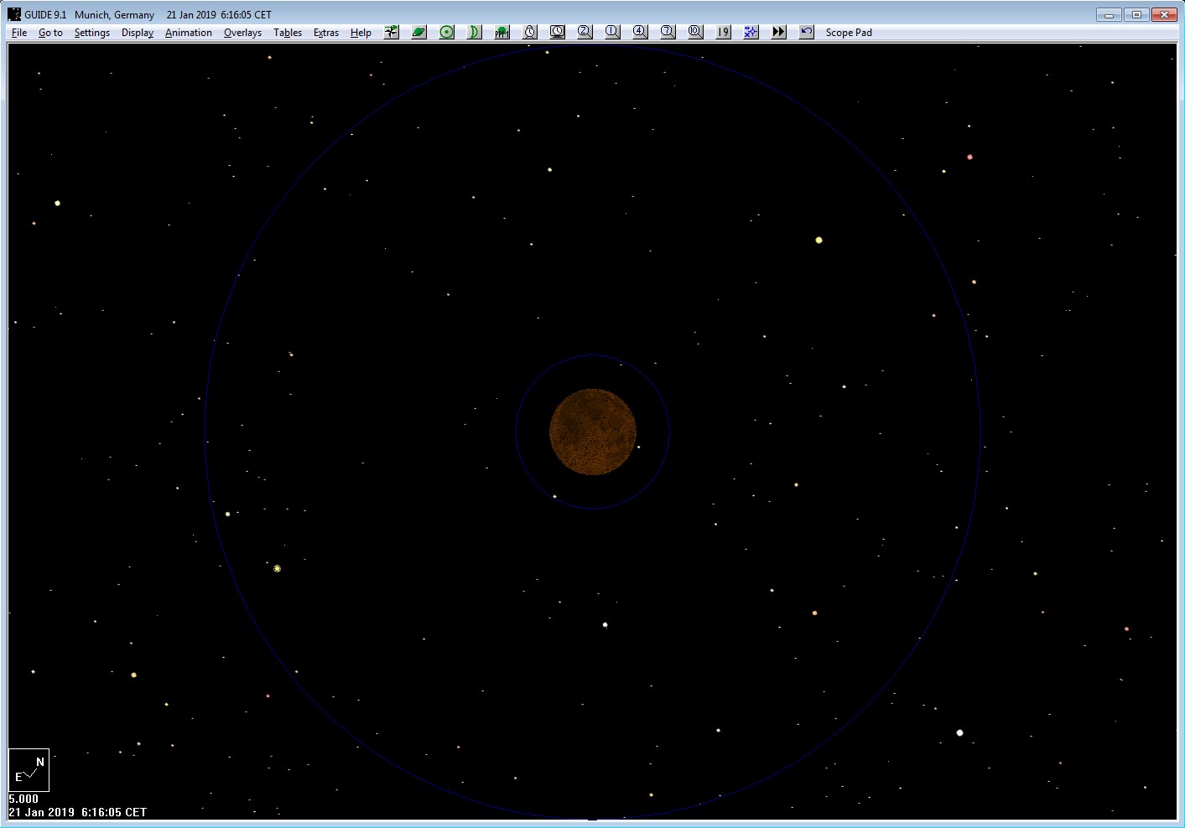
Task: Click the date-time legend in the chart's bottom-left corner
Action: pos(78,812)
